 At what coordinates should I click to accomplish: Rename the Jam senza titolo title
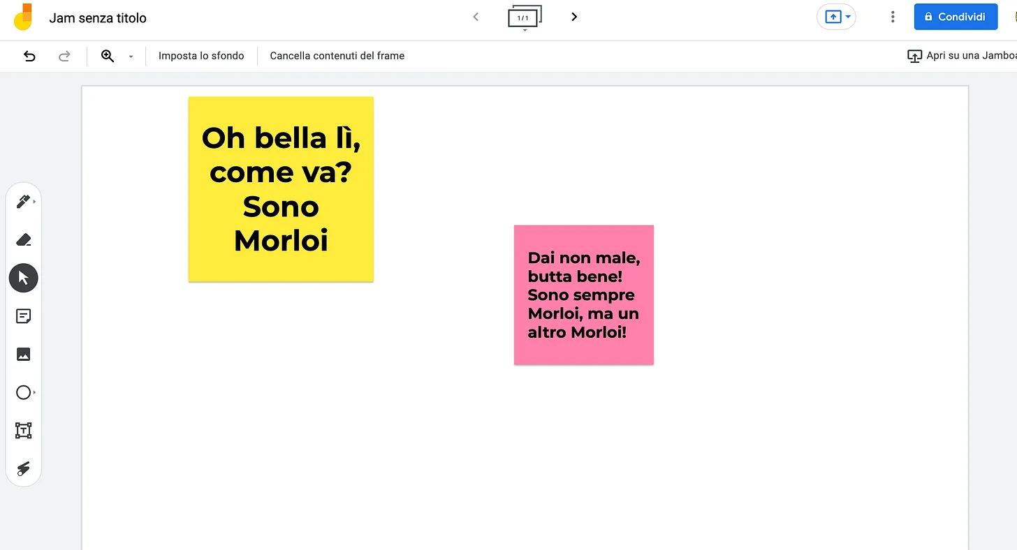98,17
